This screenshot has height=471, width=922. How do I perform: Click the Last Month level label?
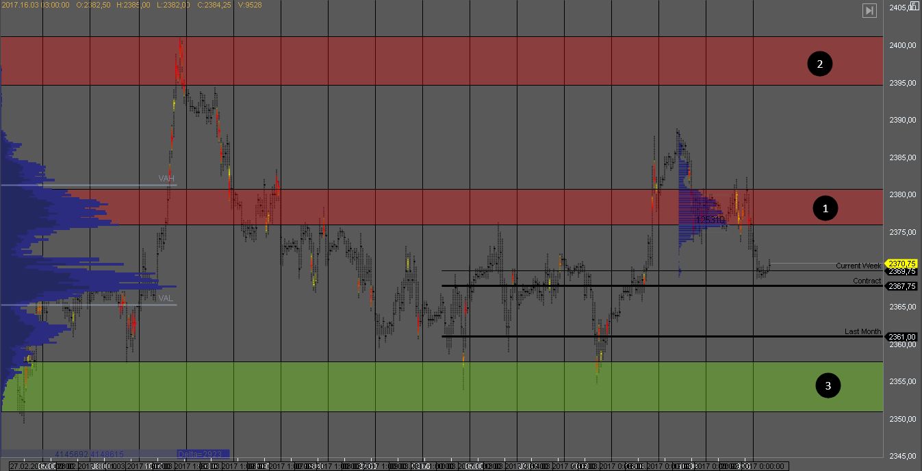tap(862, 331)
